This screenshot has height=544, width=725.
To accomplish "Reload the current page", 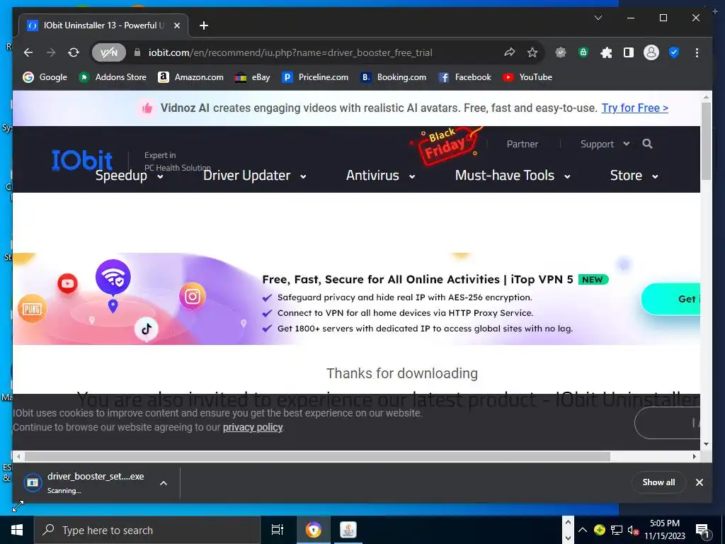I will pos(74,52).
